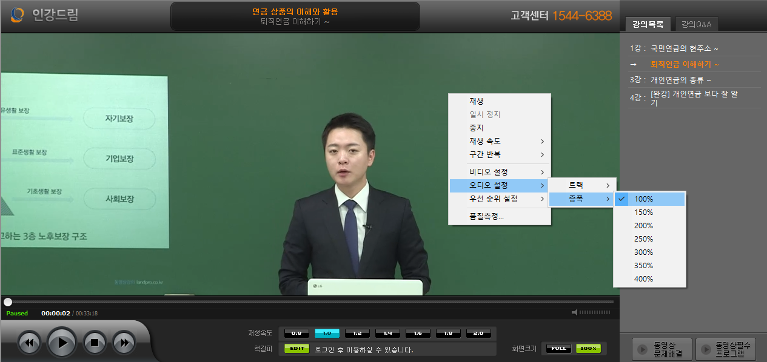Switch to the 강의목록 tab
This screenshot has height=362, width=767.
[648, 25]
